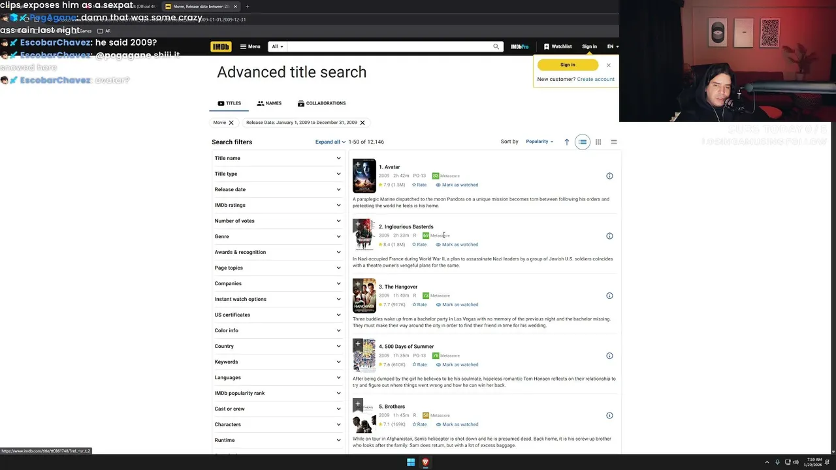Open the Windows Start menu

click(411, 462)
